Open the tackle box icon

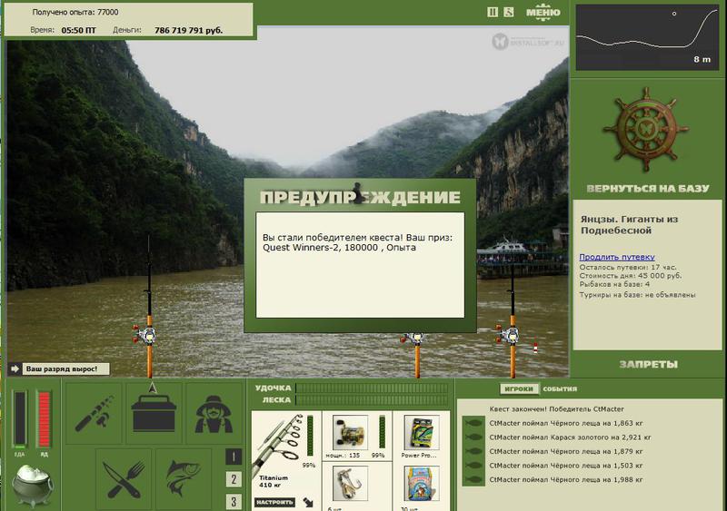pyautogui.click(x=154, y=413)
